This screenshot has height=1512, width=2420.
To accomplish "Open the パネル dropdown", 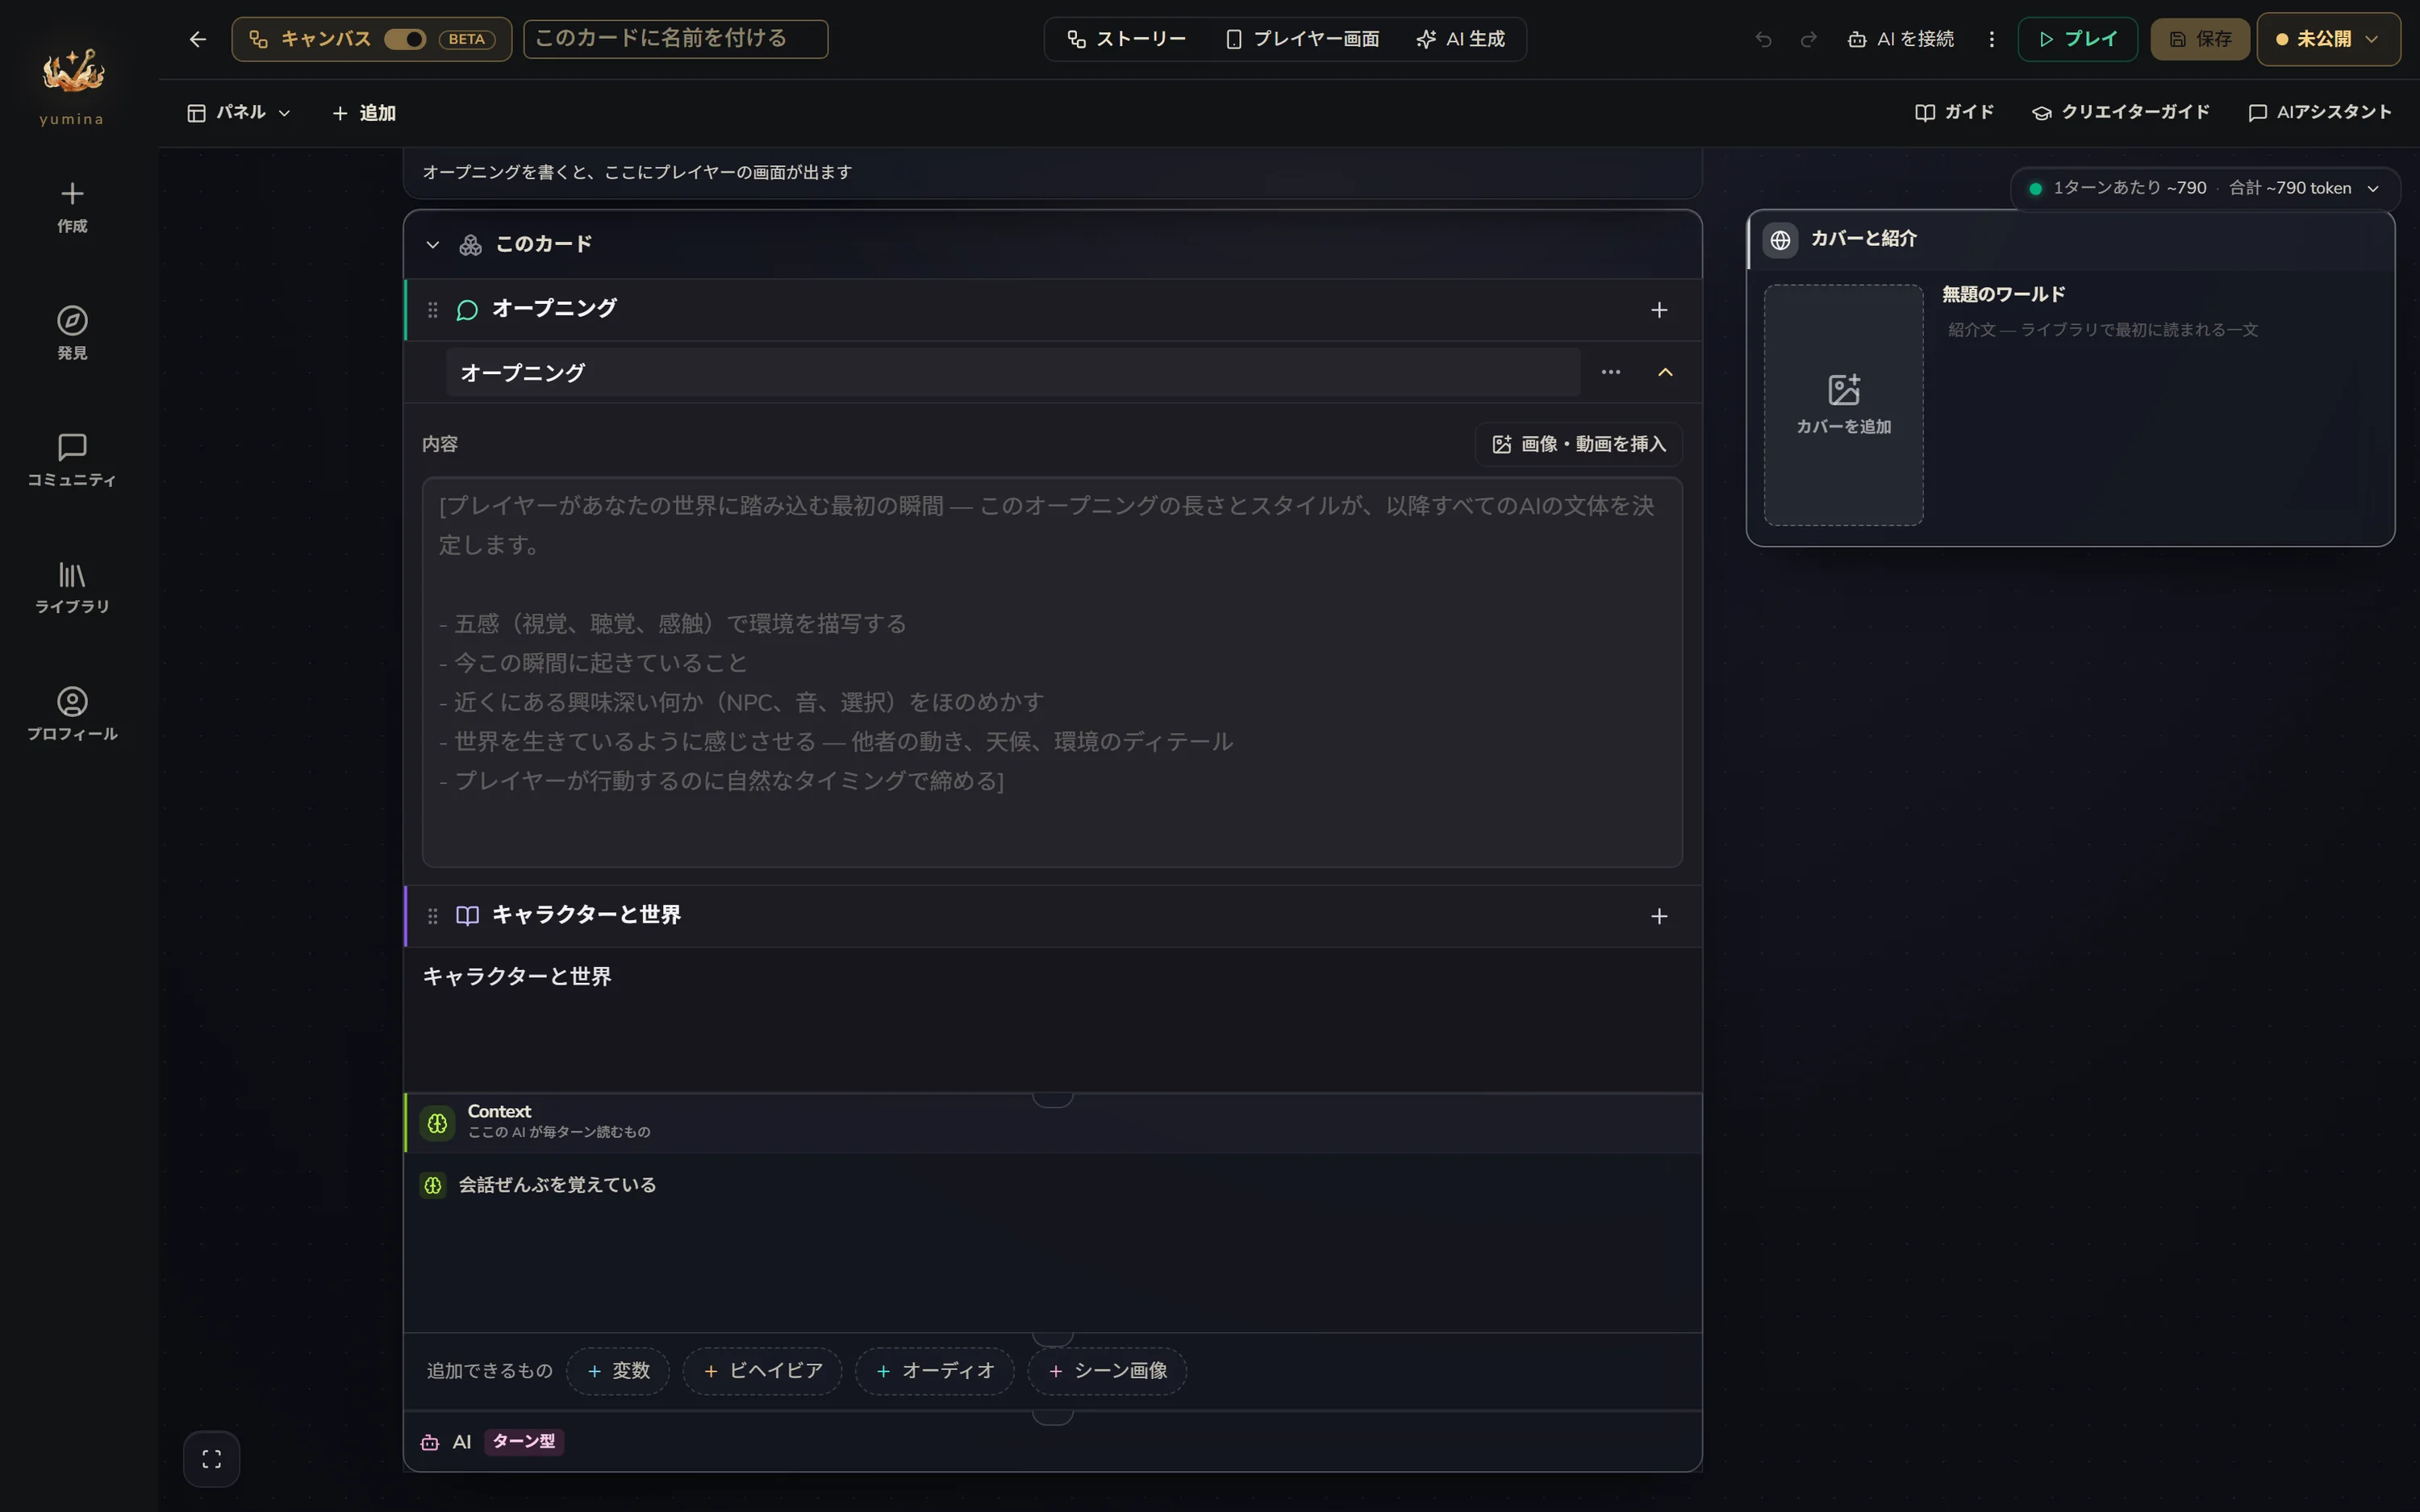I will click(x=239, y=113).
